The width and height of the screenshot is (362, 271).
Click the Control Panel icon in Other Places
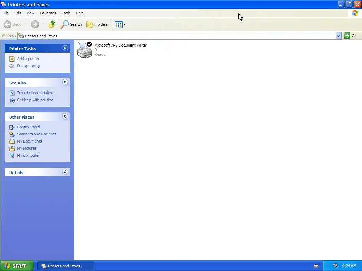[x=12, y=127]
